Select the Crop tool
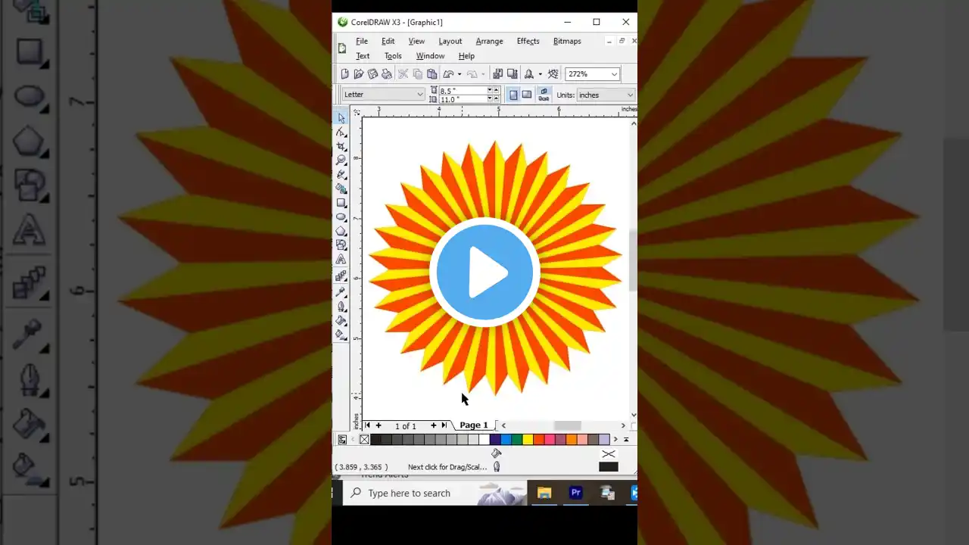The height and width of the screenshot is (545, 969). coord(341,146)
